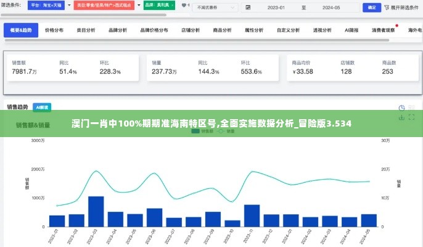The image size is (423, 247).
Task: Click the tallest bar for 2023-03
Action: (x=96, y=212)
